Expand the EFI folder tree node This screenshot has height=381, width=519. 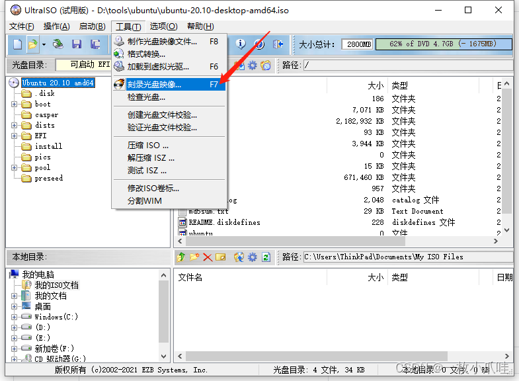(14, 136)
